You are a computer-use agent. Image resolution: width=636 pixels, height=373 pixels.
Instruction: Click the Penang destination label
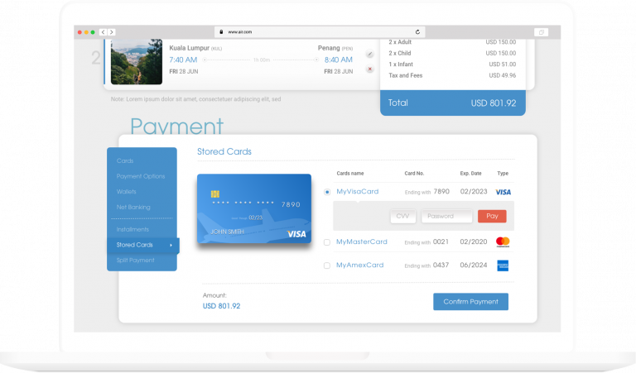click(335, 48)
